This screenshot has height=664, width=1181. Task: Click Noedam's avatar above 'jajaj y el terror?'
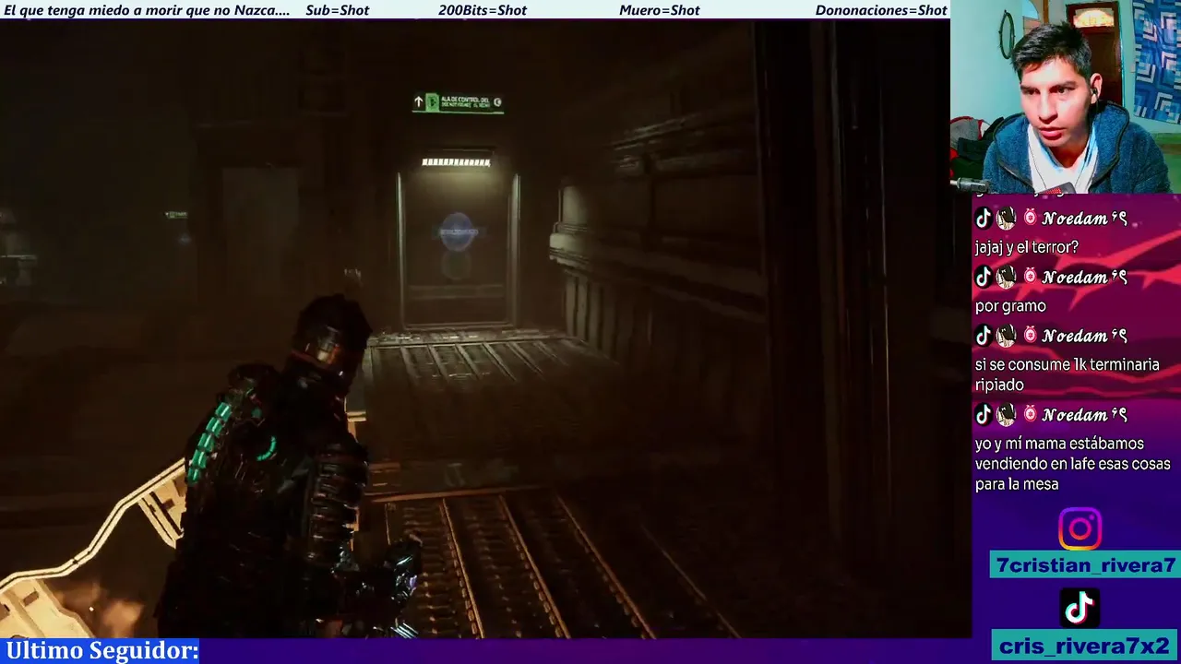coord(1006,219)
